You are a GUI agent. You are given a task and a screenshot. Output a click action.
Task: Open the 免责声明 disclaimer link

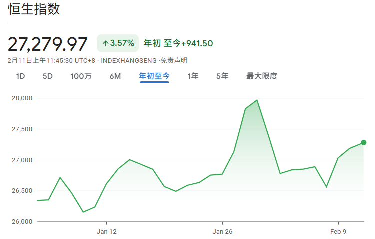pos(174,61)
